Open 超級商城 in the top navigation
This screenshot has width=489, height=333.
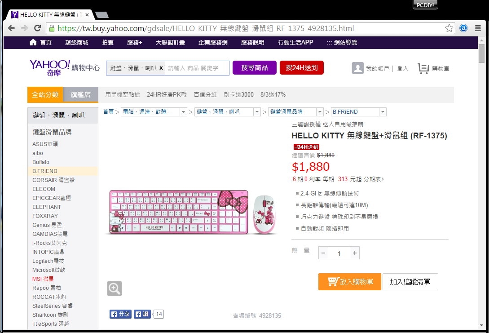pyautogui.click(x=77, y=42)
